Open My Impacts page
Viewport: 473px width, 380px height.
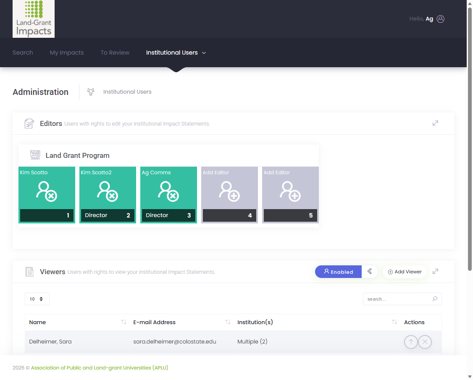[x=67, y=52]
